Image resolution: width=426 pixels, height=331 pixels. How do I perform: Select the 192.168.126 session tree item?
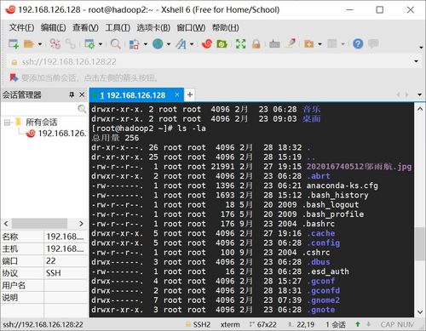click(61, 134)
